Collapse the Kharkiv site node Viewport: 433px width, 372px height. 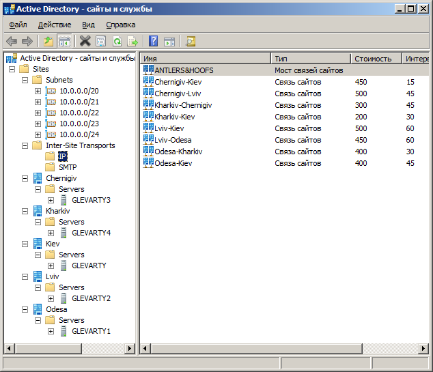tap(25, 212)
